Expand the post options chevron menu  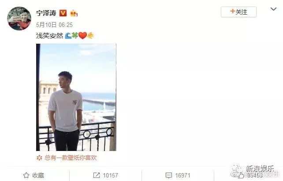[273, 9]
